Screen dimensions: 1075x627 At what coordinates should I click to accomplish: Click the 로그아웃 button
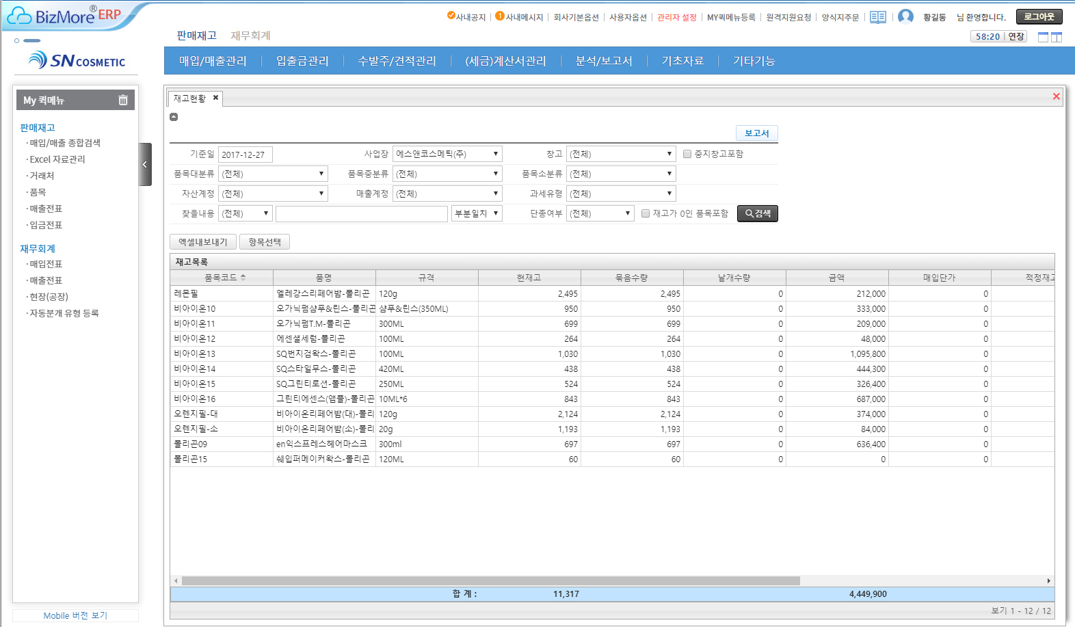click(x=1039, y=16)
